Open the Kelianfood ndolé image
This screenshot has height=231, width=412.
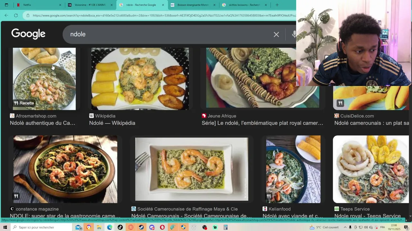[293, 169]
